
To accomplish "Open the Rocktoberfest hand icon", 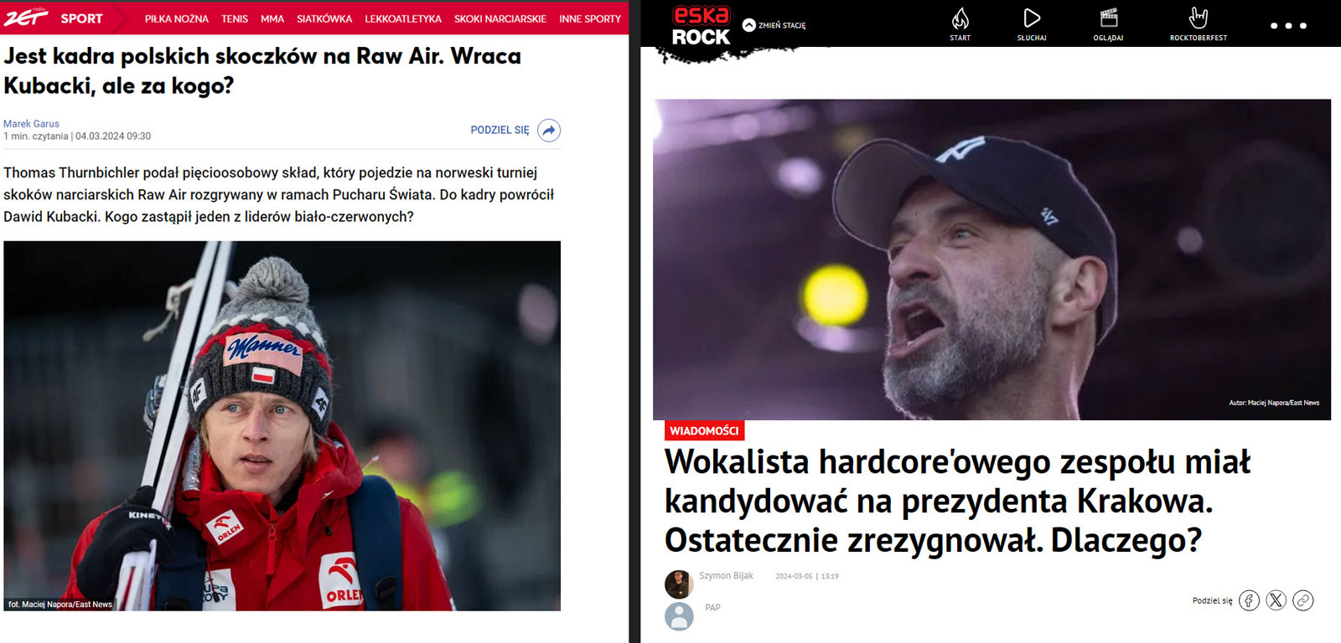I will [1199, 18].
